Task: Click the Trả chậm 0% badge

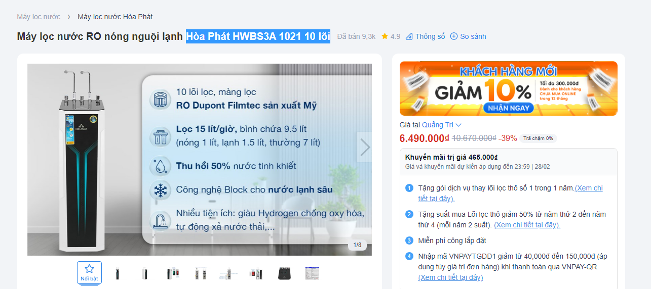Action: pyautogui.click(x=538, y=138)
